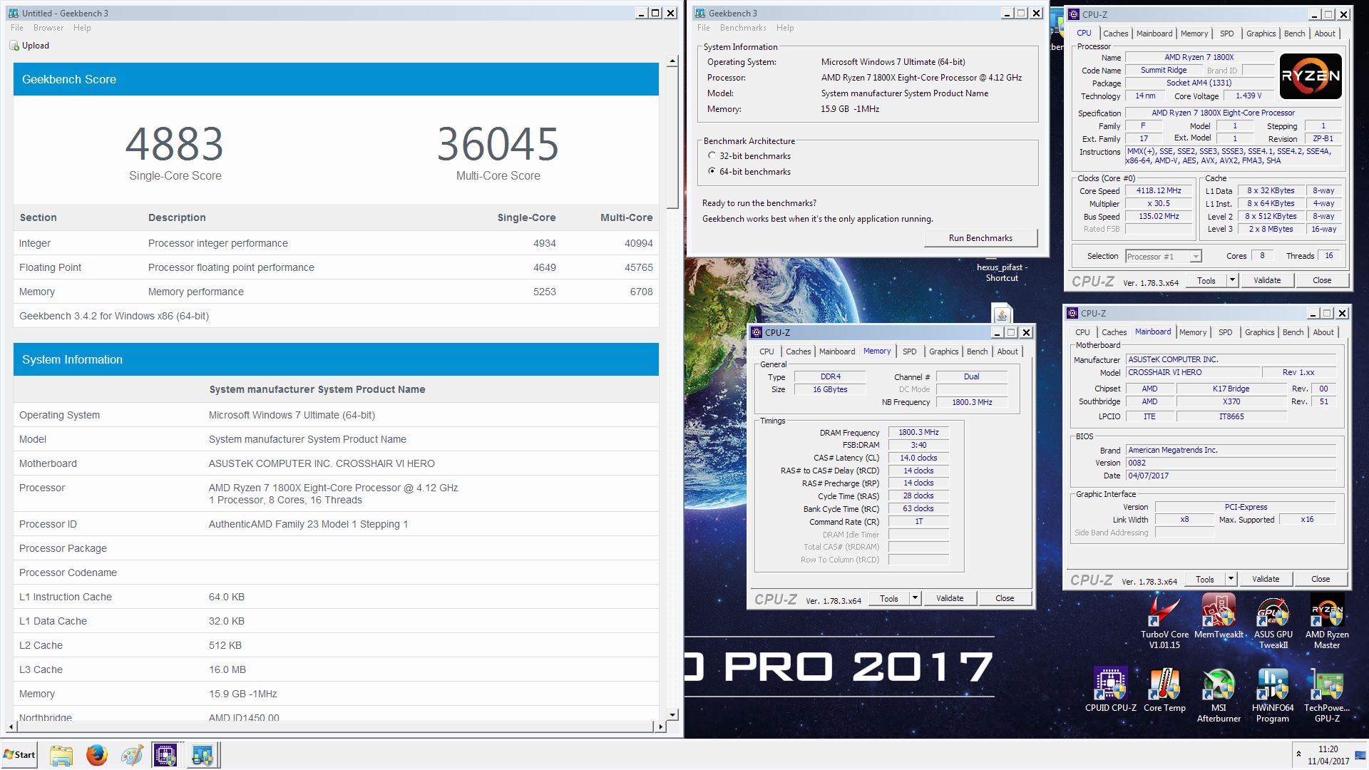Click Validate in CPU-Z Mainboard window
Image resolution: width=1369 pixels, height=770 pixels.
[1266, 580]
